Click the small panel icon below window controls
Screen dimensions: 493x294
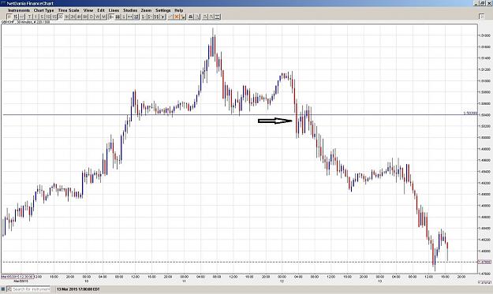pyautogui.click(x=481, y=16)
